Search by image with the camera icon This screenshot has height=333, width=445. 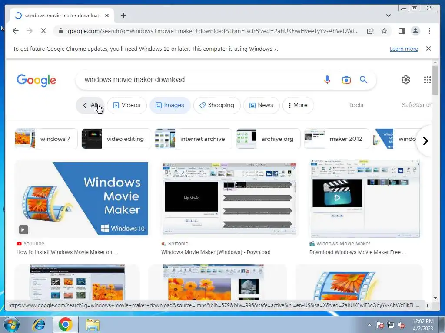tap(346, 80)
